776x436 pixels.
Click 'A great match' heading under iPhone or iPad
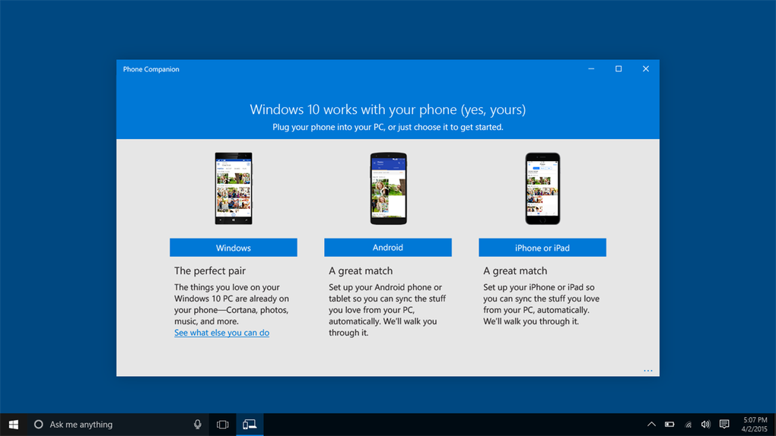[x=515, y=271]
